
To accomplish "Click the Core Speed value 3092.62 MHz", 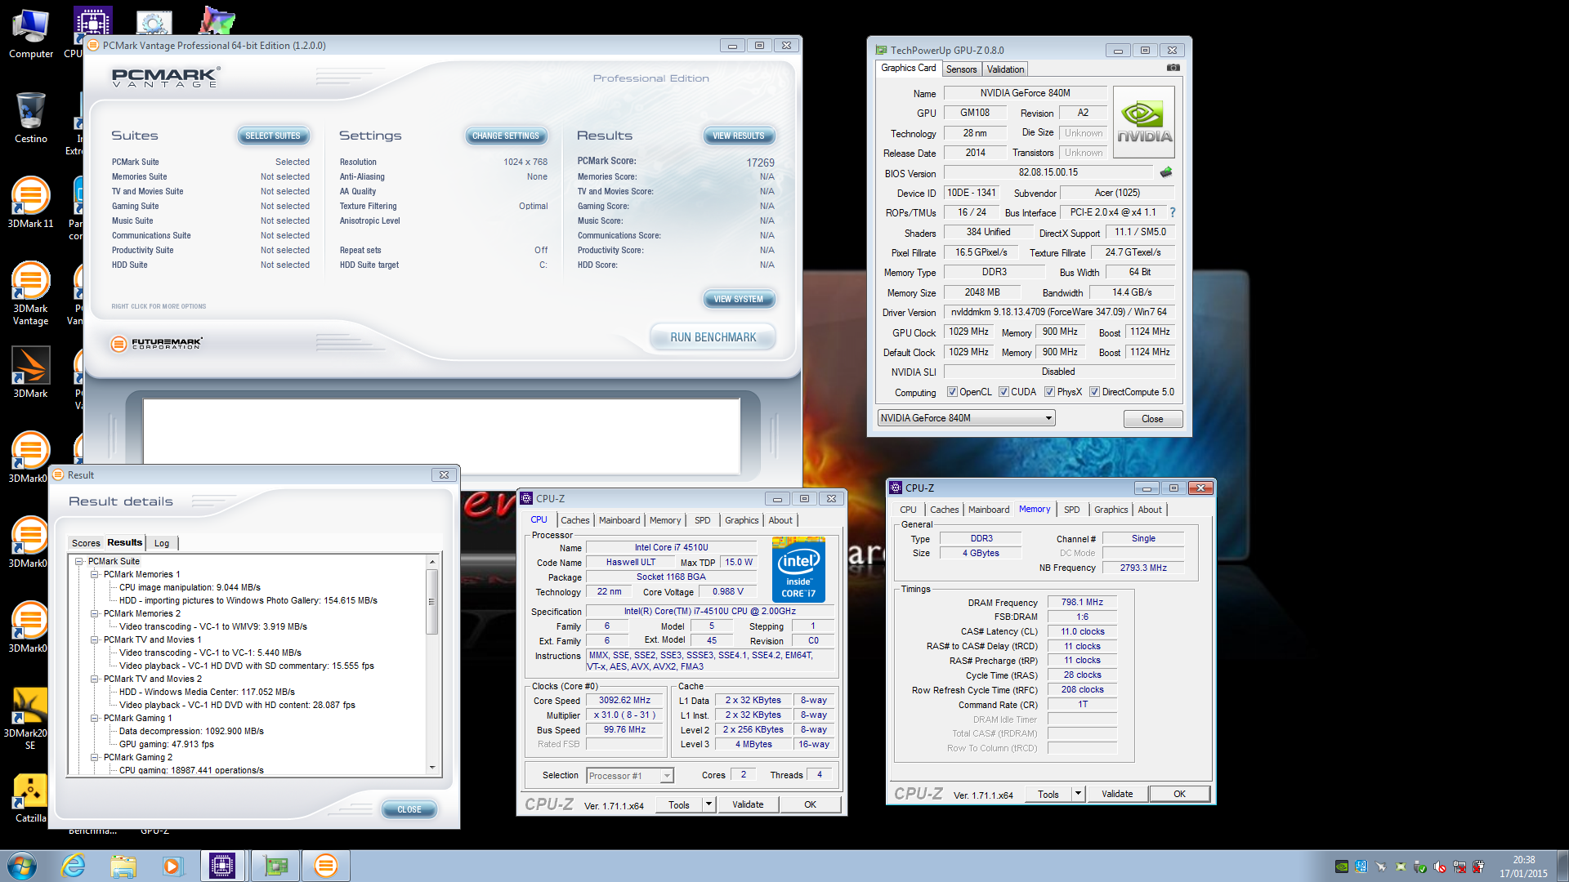I will [x=624, y=700].
